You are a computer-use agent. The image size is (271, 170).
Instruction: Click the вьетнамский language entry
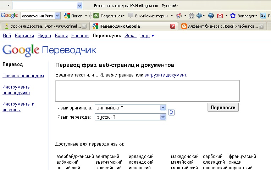[109, 162]
